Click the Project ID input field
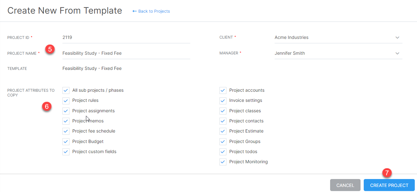 coord(126,37)
